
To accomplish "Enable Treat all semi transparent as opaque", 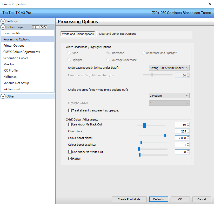I will coord(70,110).
